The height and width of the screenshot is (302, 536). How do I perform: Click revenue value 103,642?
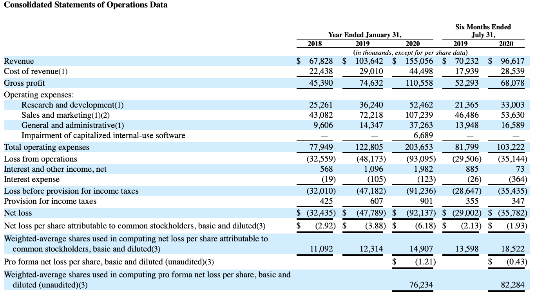[x=369, y=61]
